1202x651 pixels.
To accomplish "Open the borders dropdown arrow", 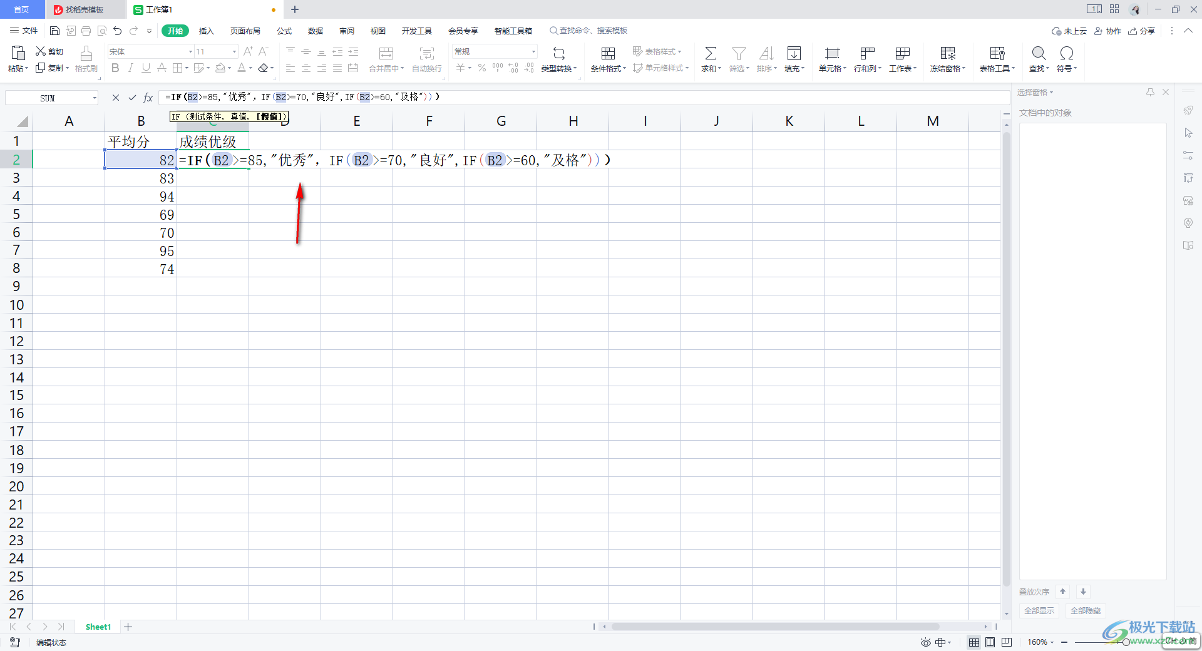I will coord(187,68).
